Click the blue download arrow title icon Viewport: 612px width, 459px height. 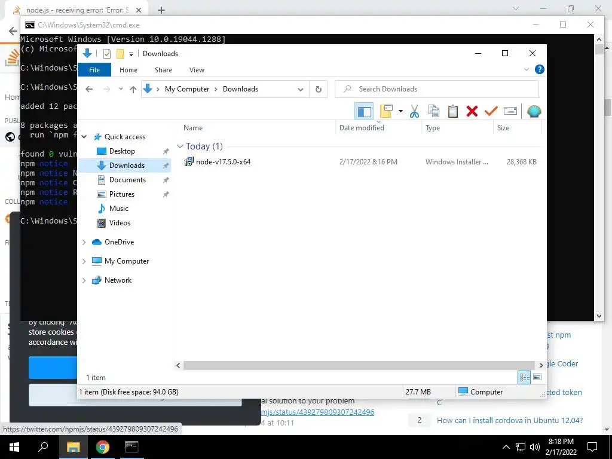click(87, 53)
